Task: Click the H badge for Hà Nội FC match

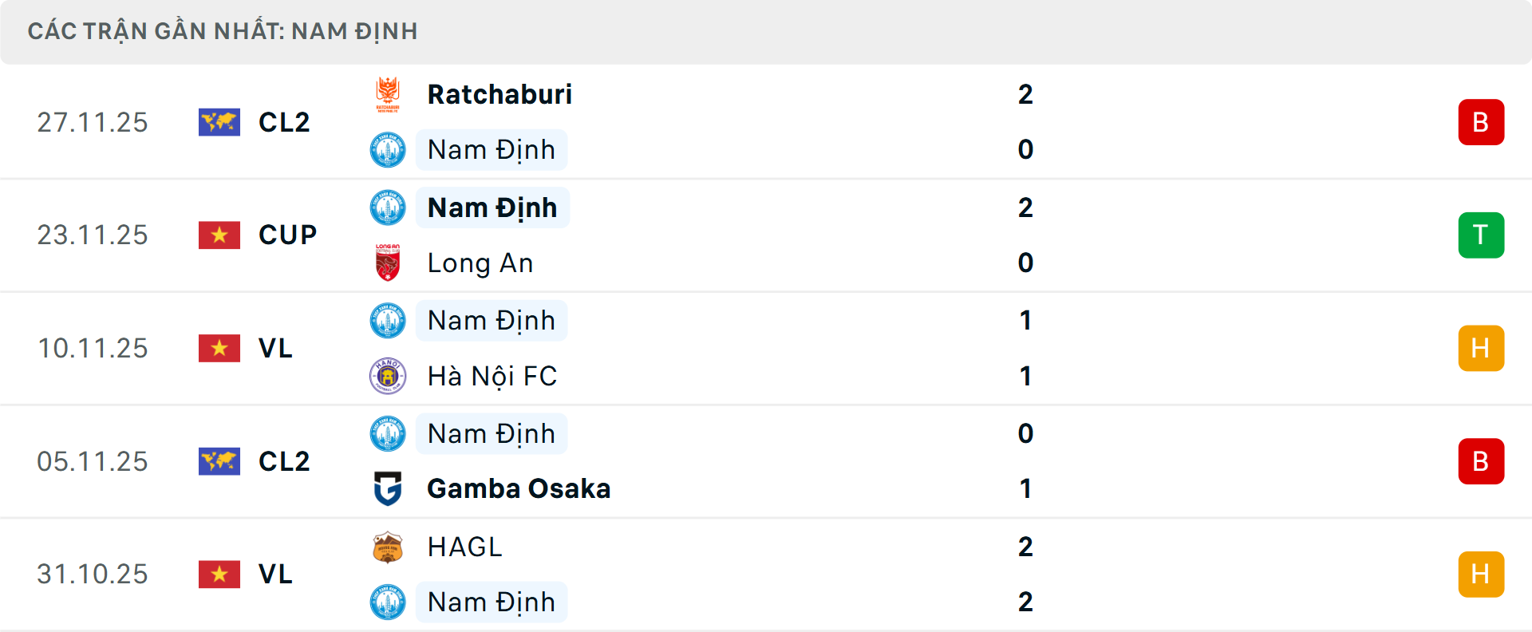Action: [x=1481, y=349]
